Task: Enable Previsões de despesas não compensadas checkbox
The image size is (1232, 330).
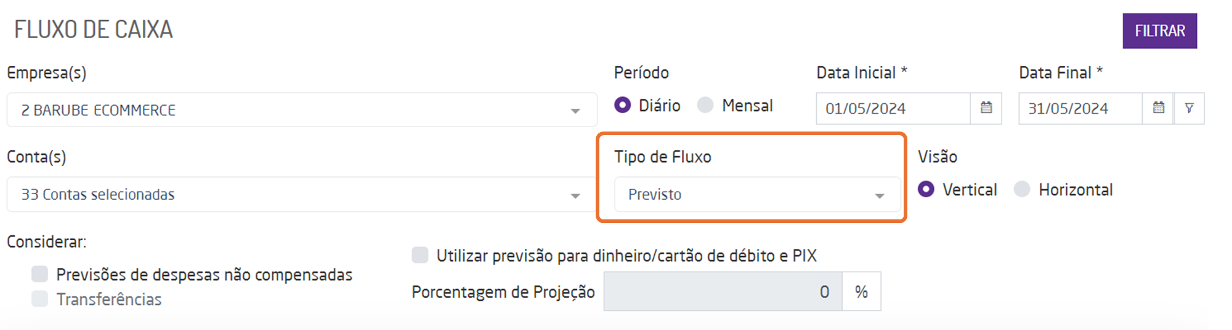Action: coord(40,274)
